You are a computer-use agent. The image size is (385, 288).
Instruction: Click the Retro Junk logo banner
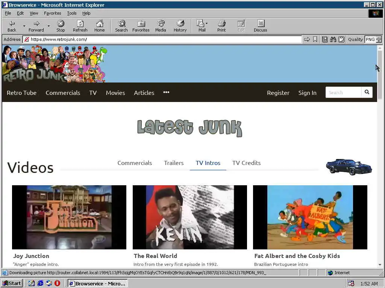(x=55, y=64)
